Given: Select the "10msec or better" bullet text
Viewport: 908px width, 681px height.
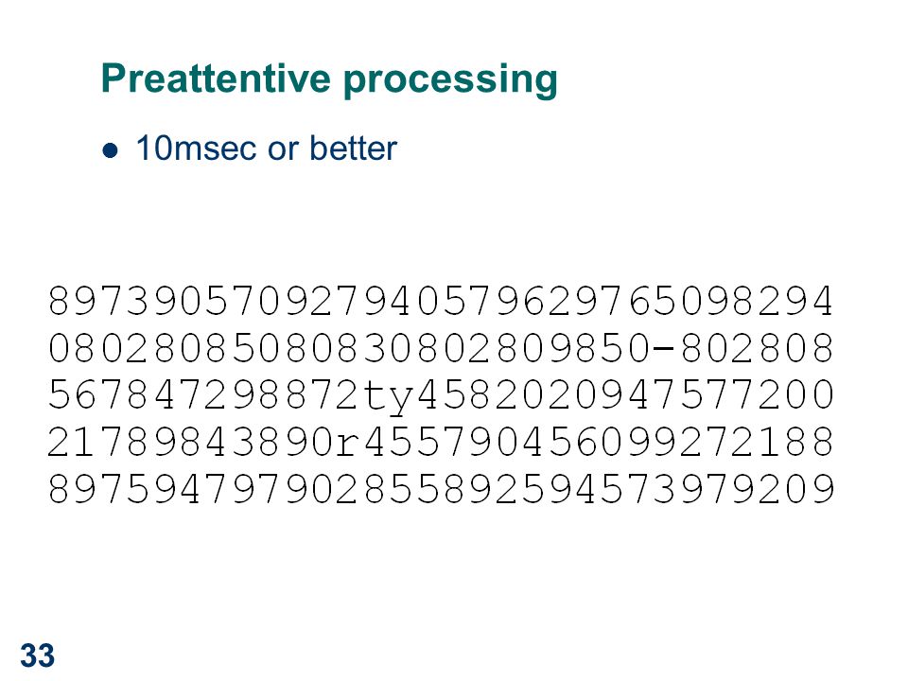Looking at the screenshot, I should click(267, 148).
